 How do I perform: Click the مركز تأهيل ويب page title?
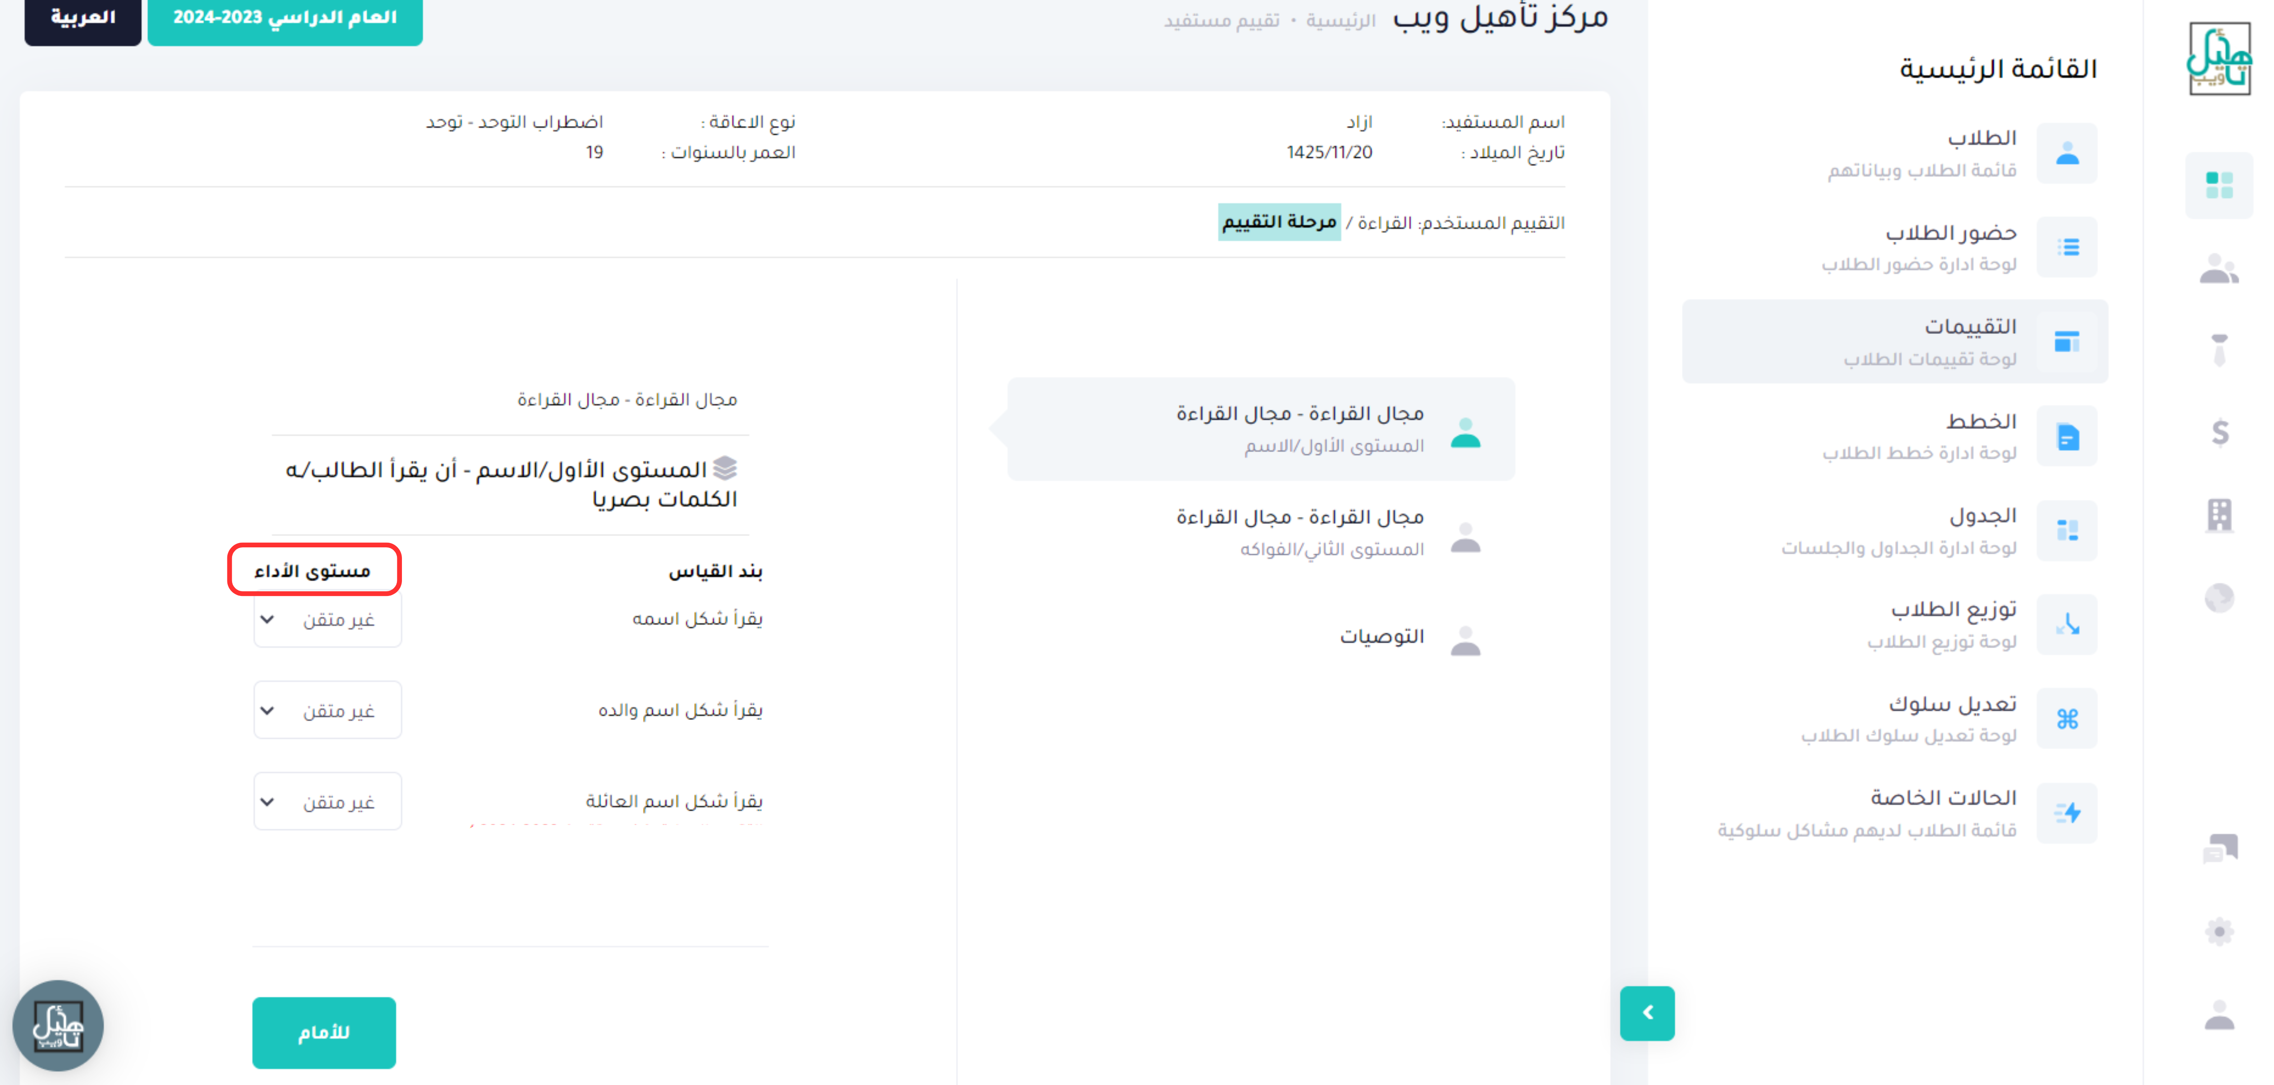[1501, 17]
